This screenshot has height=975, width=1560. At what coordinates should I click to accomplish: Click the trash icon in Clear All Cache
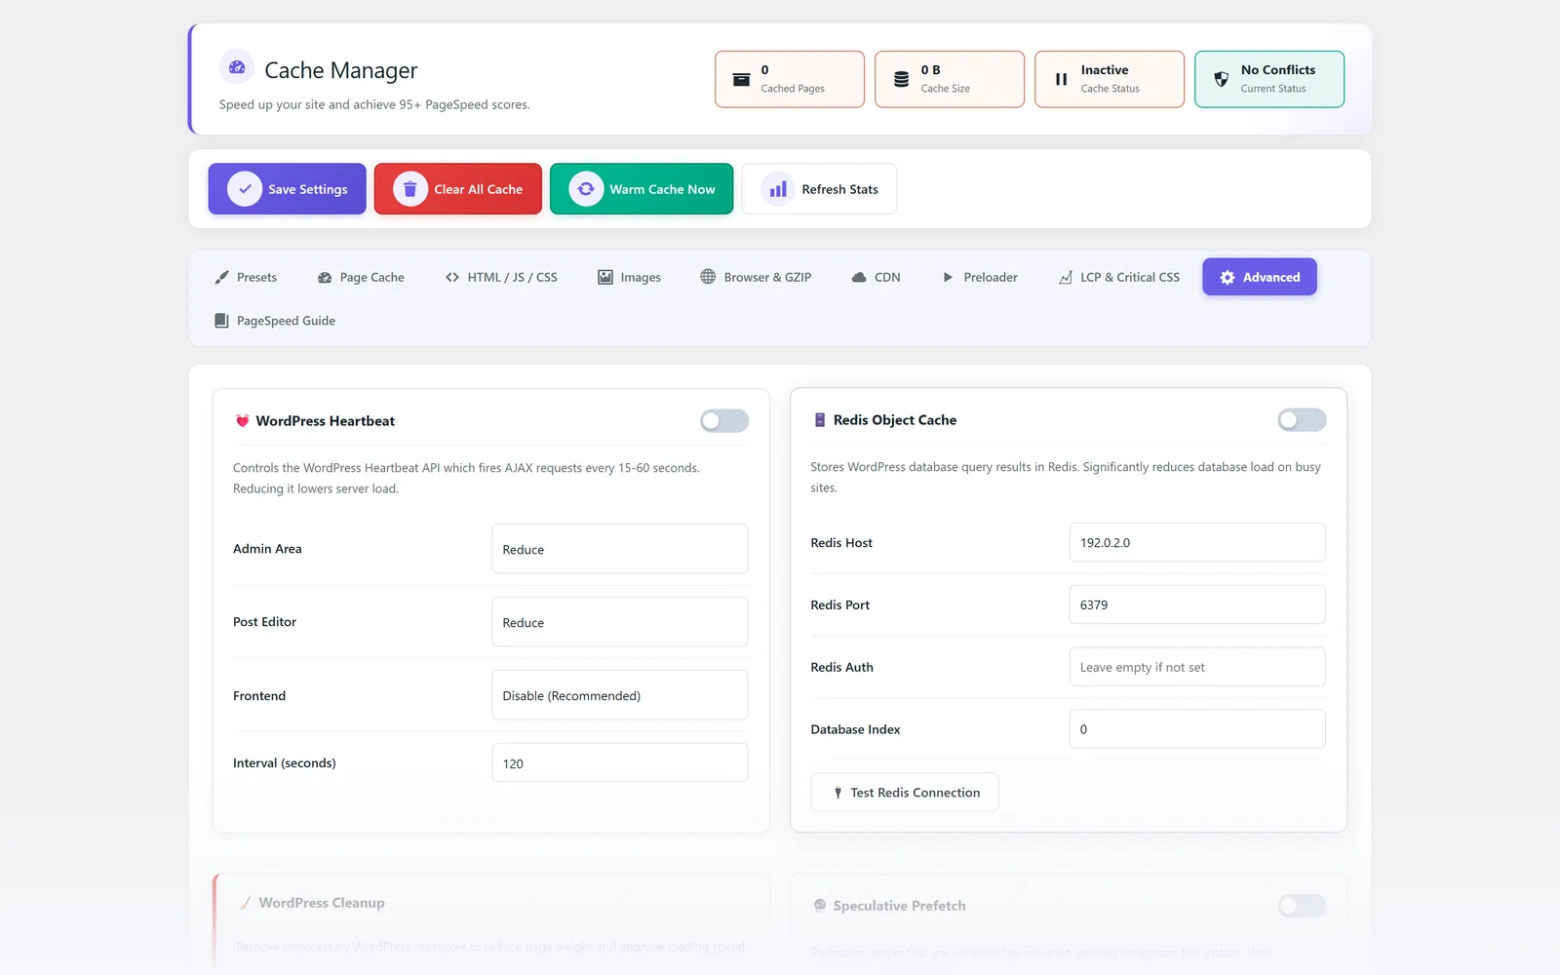(x=410, y=189)
